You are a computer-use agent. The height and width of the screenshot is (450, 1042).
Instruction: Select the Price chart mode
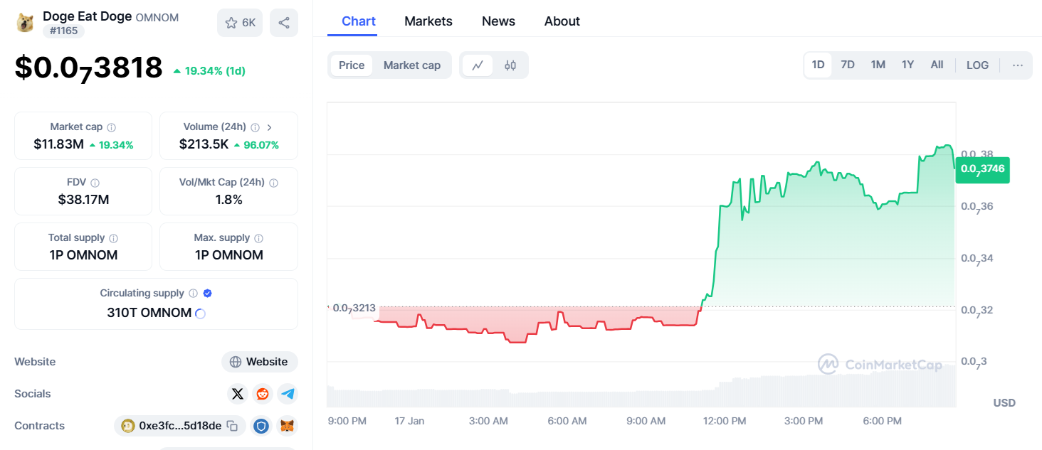click(x=352, y=65)
